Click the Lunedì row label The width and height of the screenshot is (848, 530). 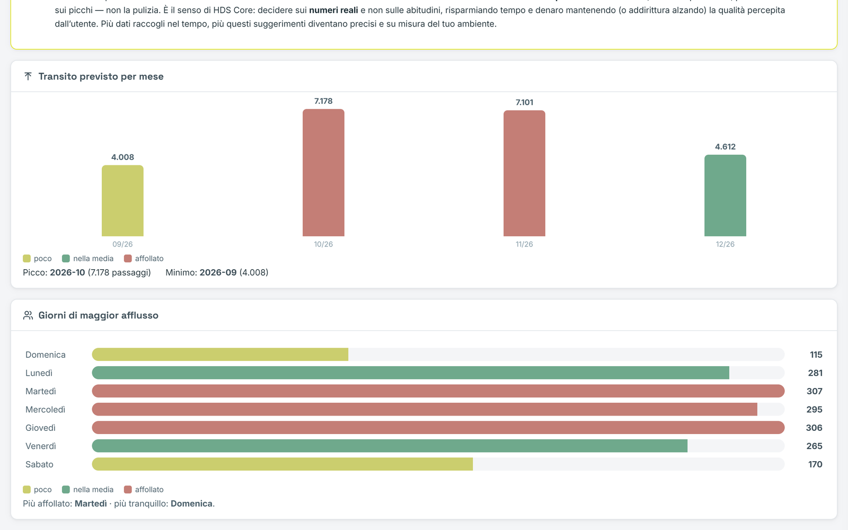[x=39, y=373]
